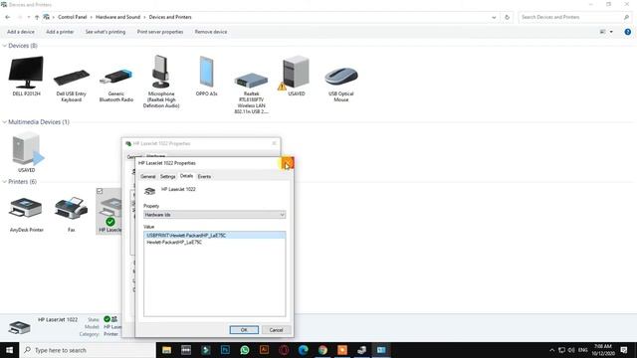Click Remove device in toolbar
637x358 pixels.
(211, 32)
